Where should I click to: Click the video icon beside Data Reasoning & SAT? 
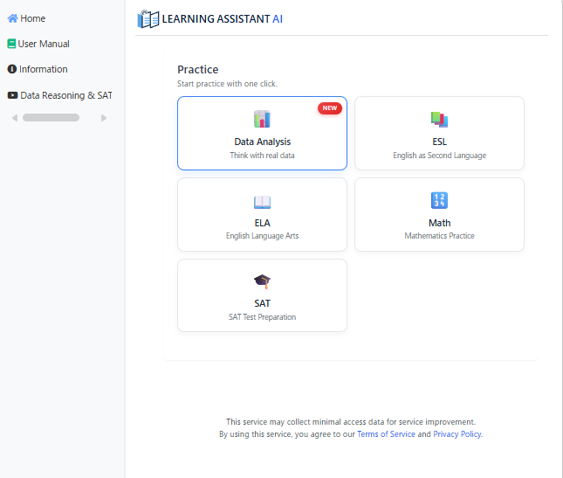pyautogui.click(x=12, y=95)
